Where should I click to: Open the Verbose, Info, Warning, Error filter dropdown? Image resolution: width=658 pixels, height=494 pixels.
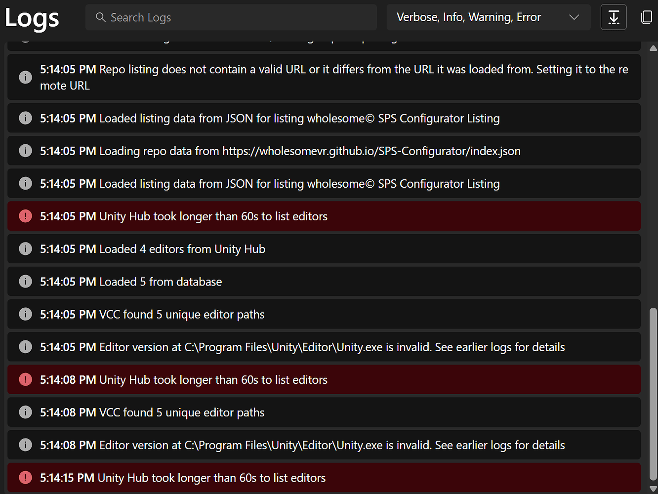point(489,17)
